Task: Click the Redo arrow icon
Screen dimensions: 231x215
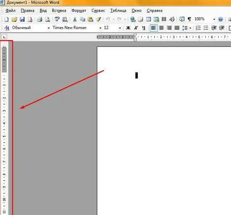Action: coord(119,19)
